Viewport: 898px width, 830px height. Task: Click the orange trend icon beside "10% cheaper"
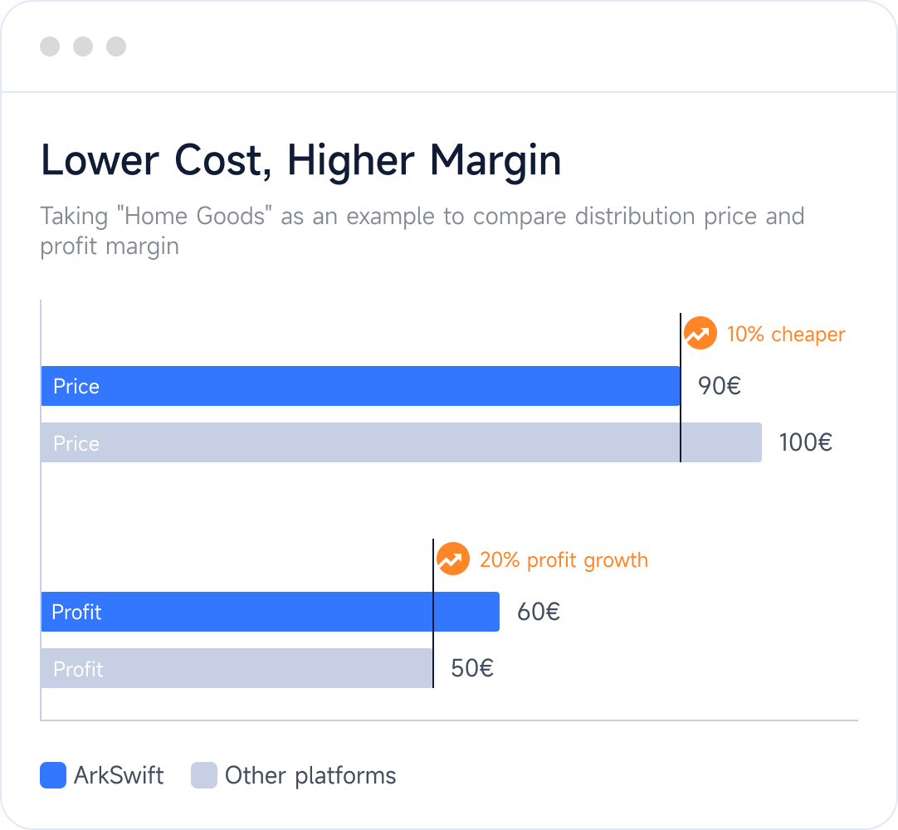click(700, 334)
